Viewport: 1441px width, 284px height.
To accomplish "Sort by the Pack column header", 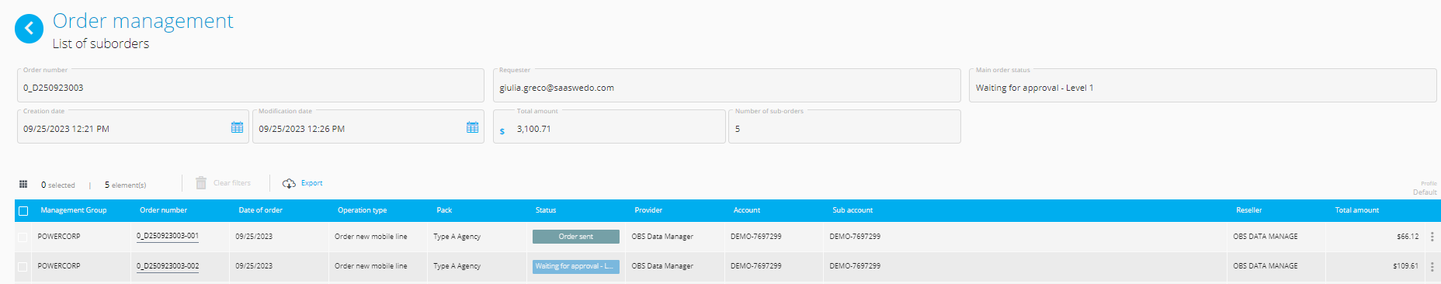I will pyautogui.click(x=444, y=210).
